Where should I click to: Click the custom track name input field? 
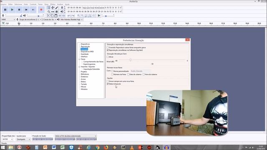click(141, 71)
